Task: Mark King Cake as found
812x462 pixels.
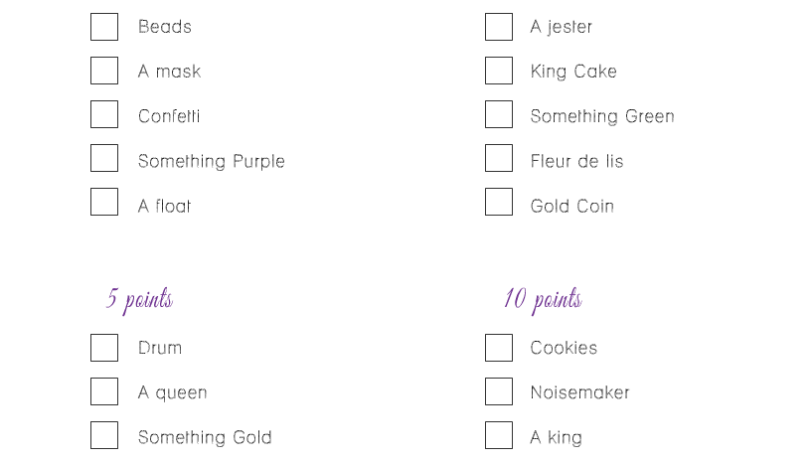Action: 499,71
